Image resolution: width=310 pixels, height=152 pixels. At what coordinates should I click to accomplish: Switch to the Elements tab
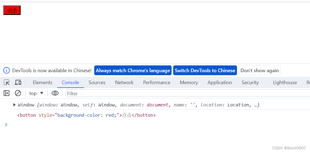[x=43, y=83]
